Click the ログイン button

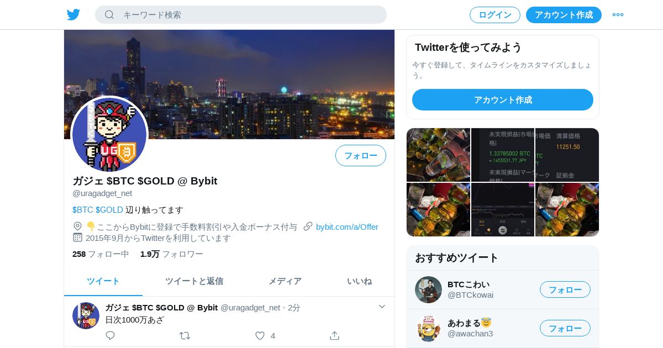click(x=495, y=15)
